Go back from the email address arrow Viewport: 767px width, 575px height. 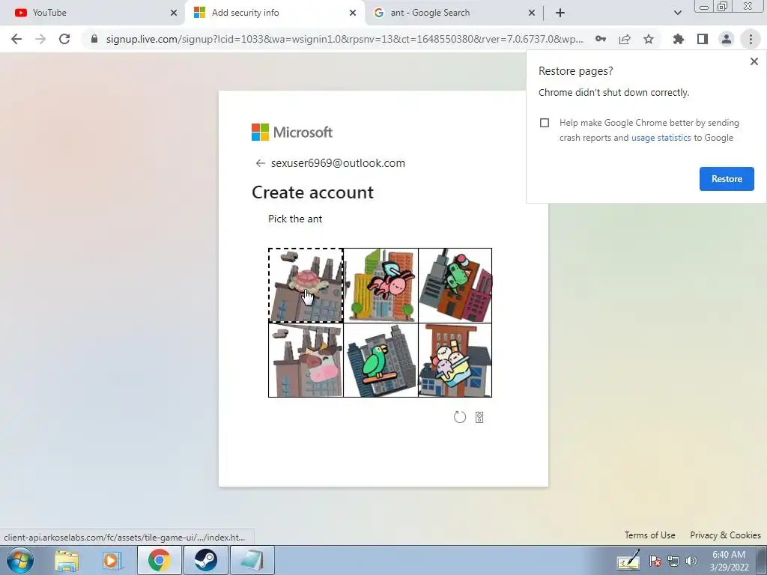tap(260, 163)
